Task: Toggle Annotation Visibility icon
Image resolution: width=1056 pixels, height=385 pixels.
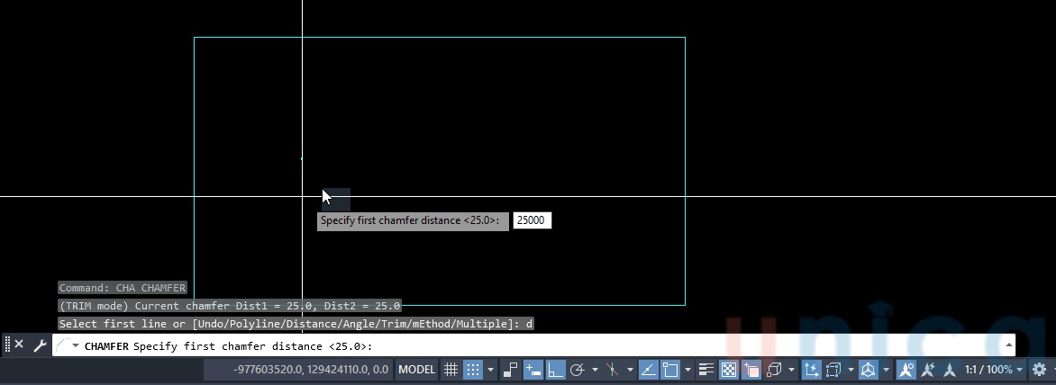Action: tap(906, 370)
